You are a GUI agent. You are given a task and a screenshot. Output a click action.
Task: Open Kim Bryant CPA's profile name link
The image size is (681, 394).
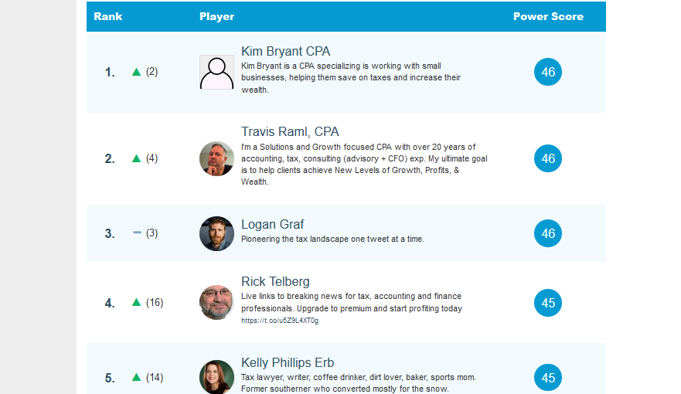(x=285, y=52)
